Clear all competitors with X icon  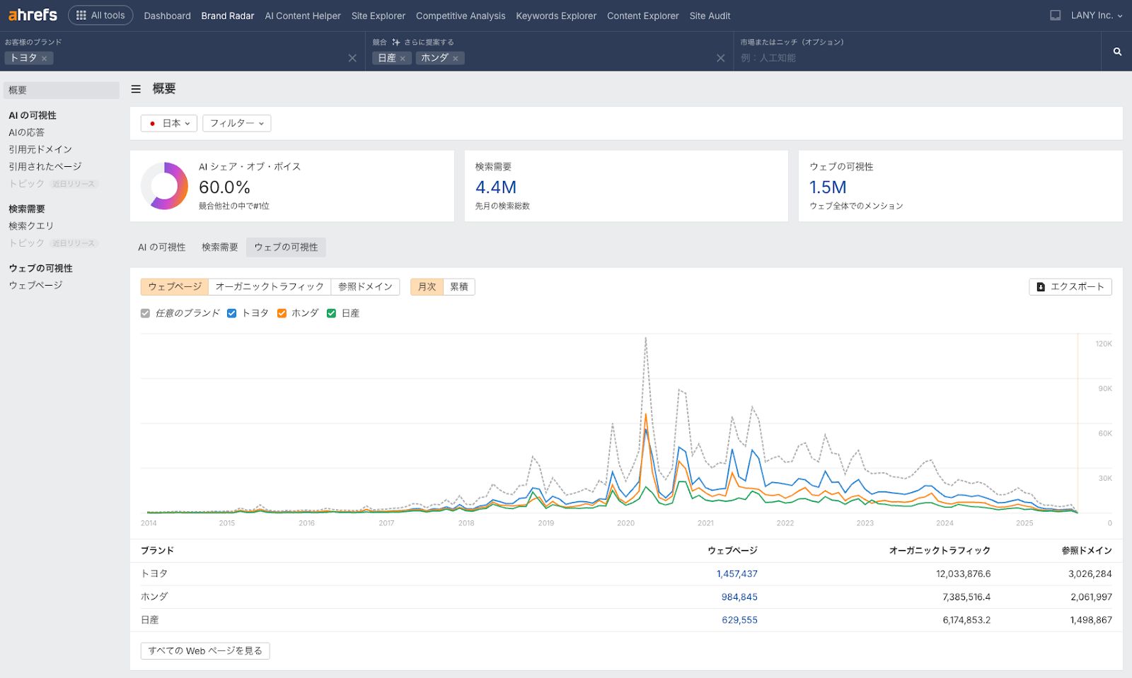[720, 58]
